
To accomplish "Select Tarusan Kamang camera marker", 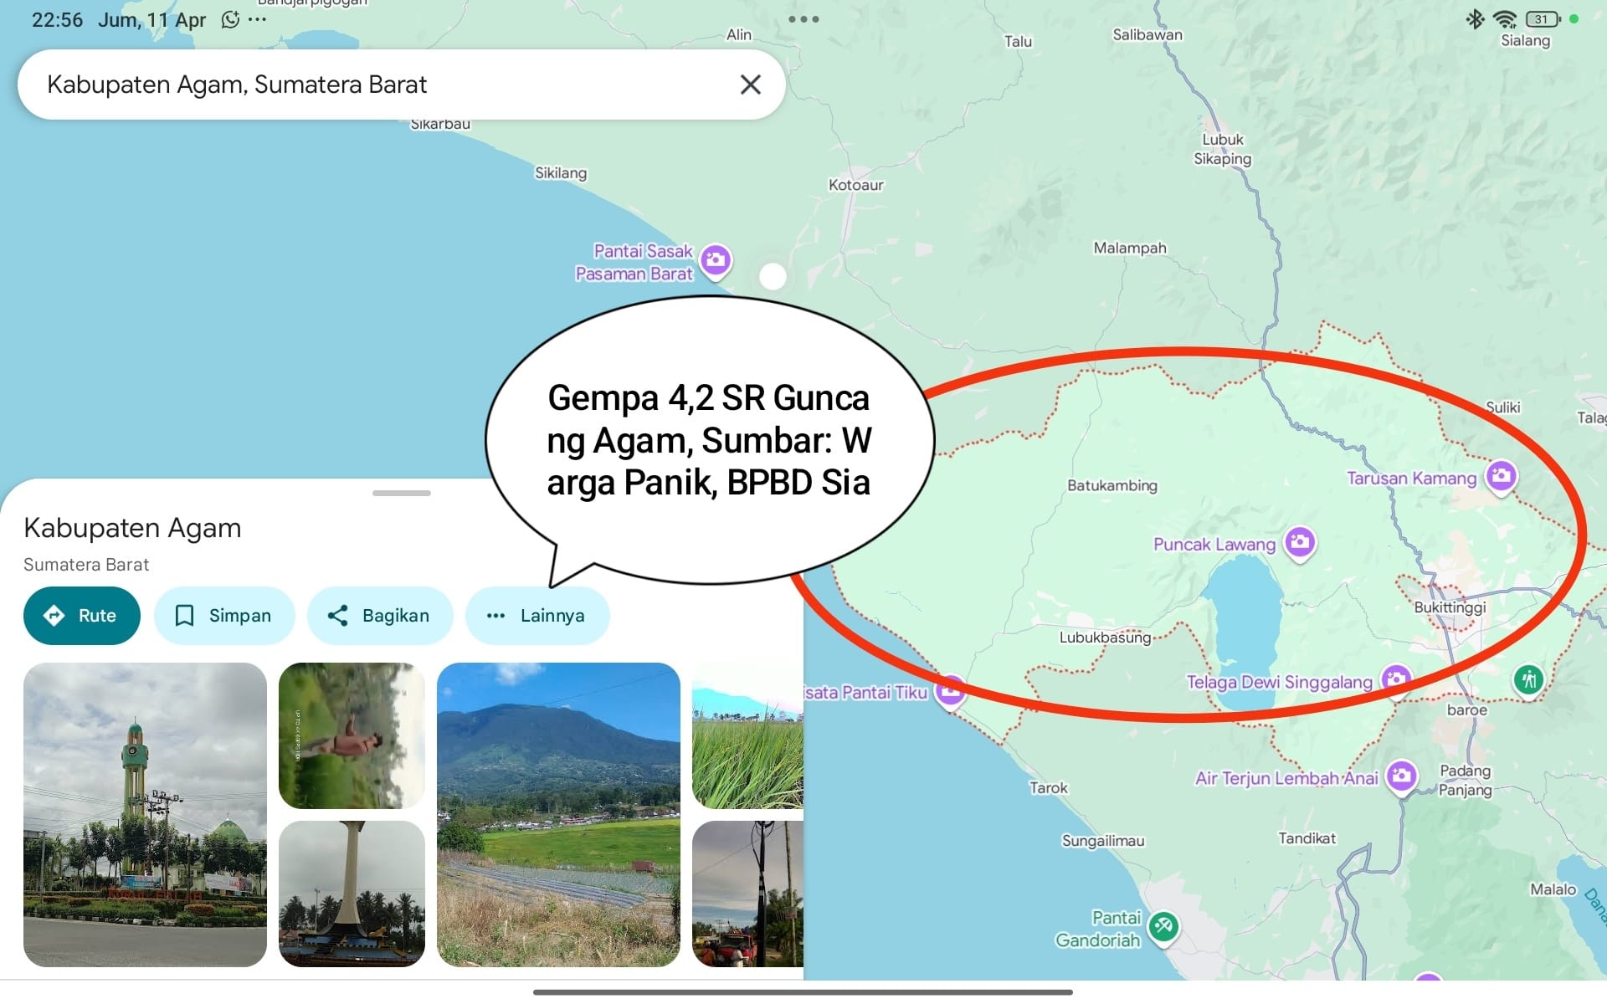I will [1502, 477].
